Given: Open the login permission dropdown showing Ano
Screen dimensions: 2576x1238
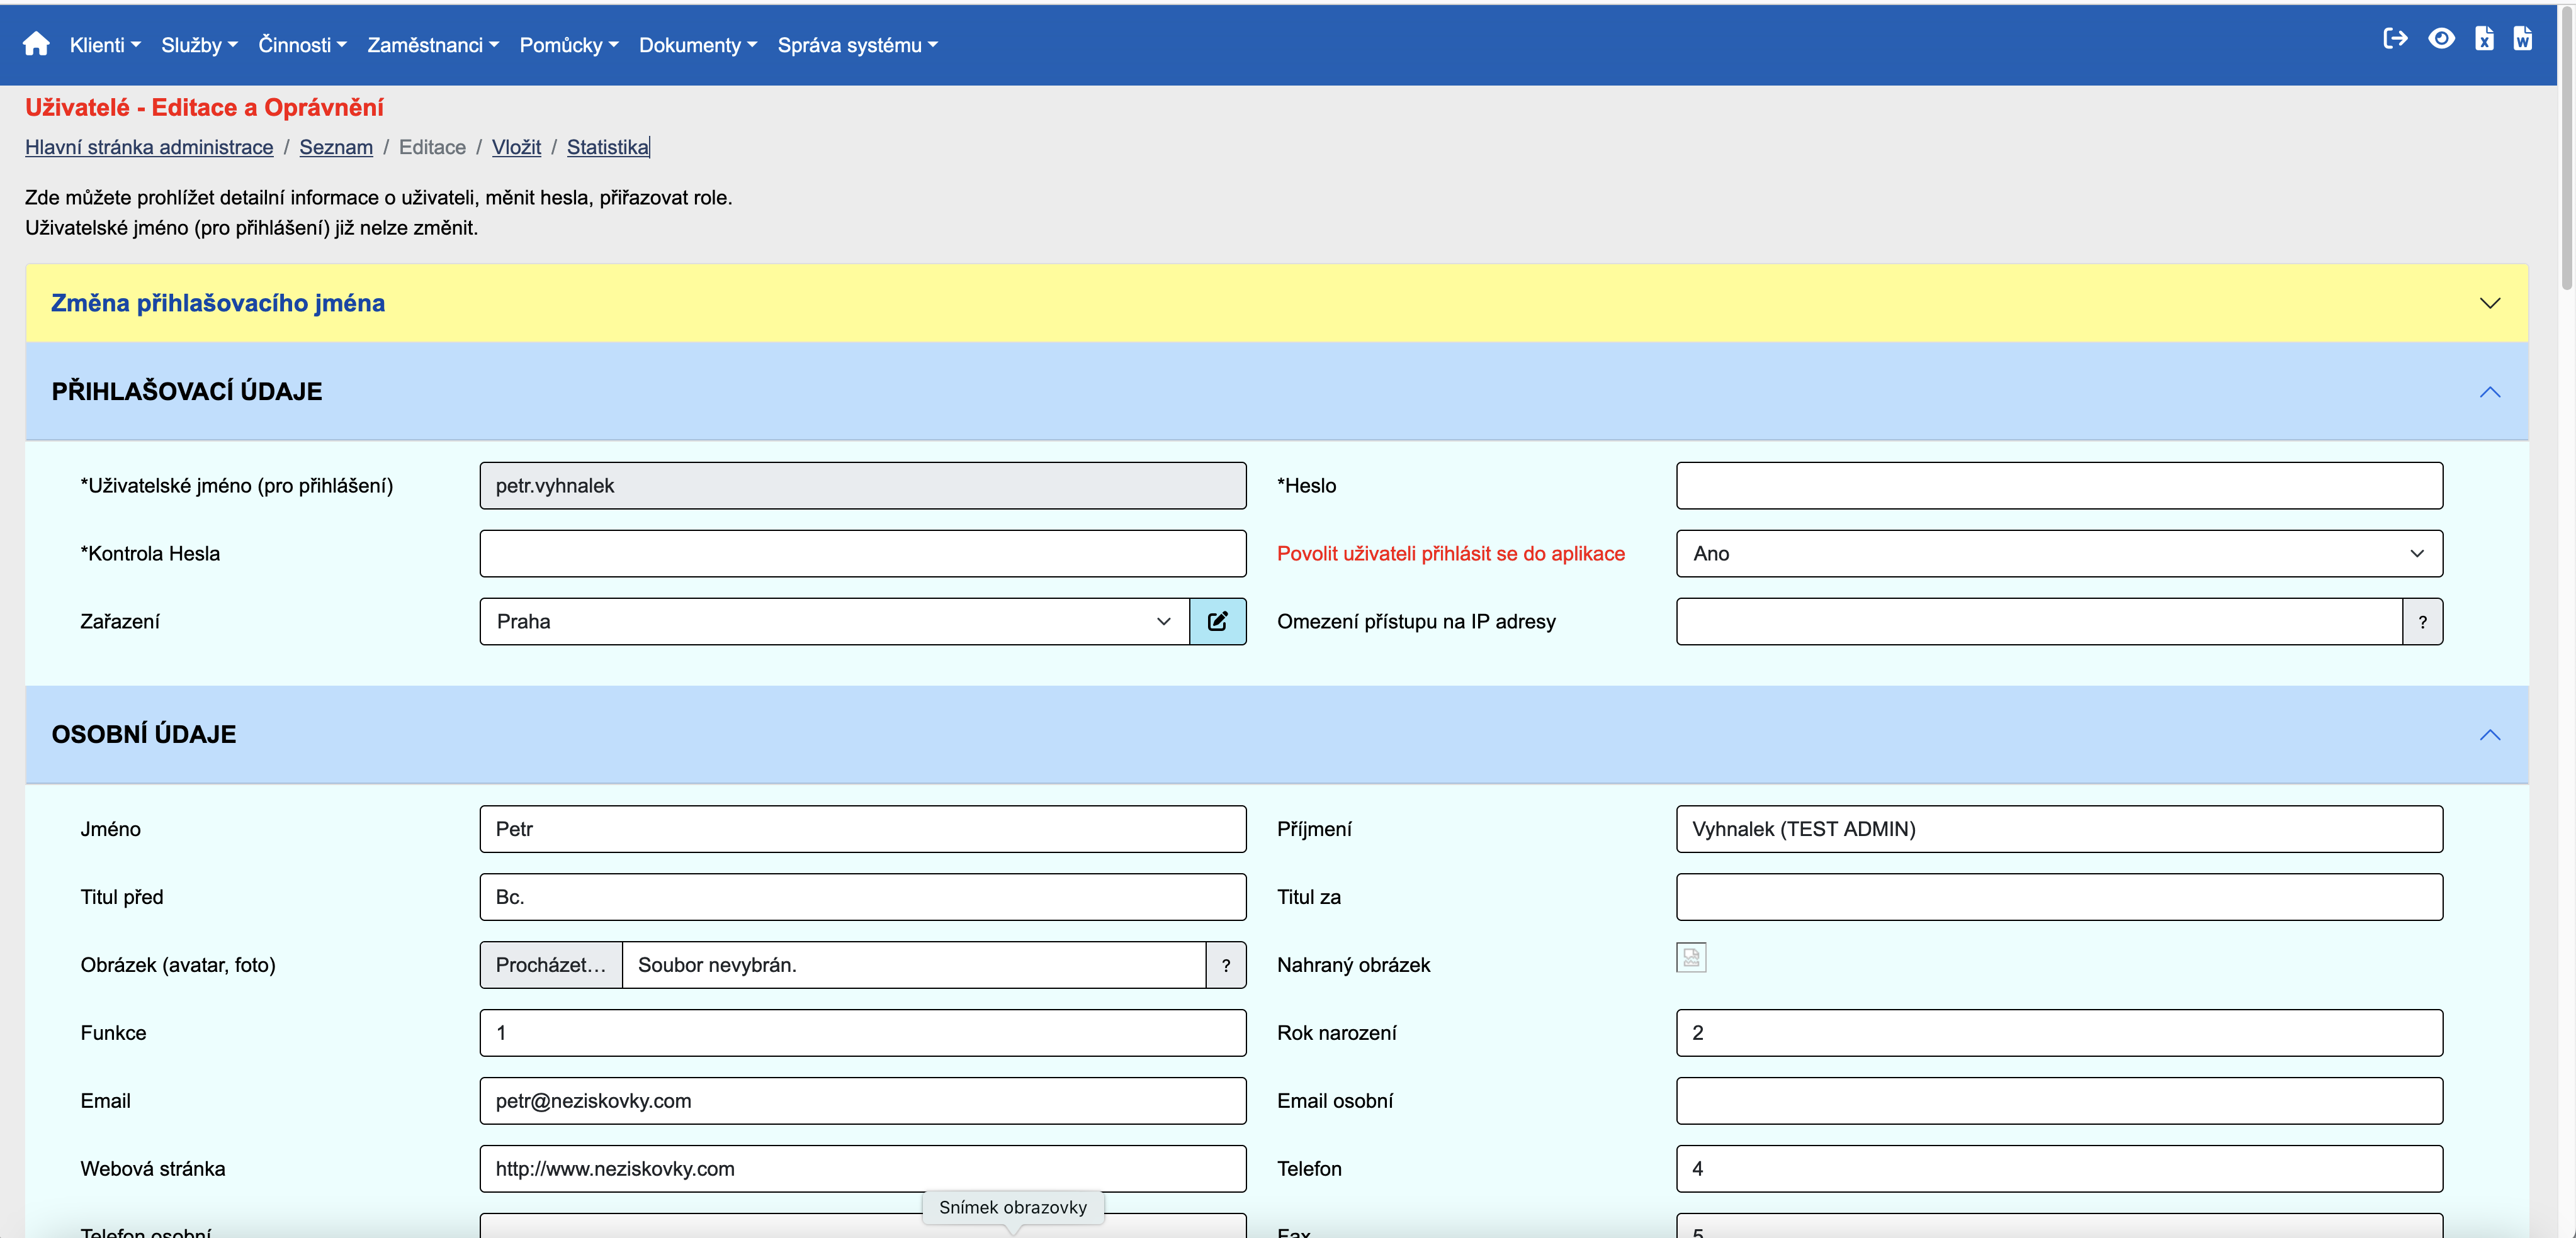Looking at the screenshot, I should click(x=2058, y=554).
